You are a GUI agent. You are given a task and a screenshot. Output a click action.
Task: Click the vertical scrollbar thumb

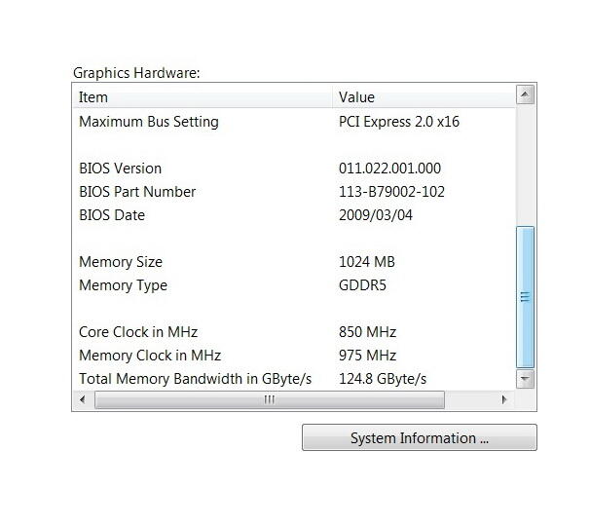coord(525,297)
